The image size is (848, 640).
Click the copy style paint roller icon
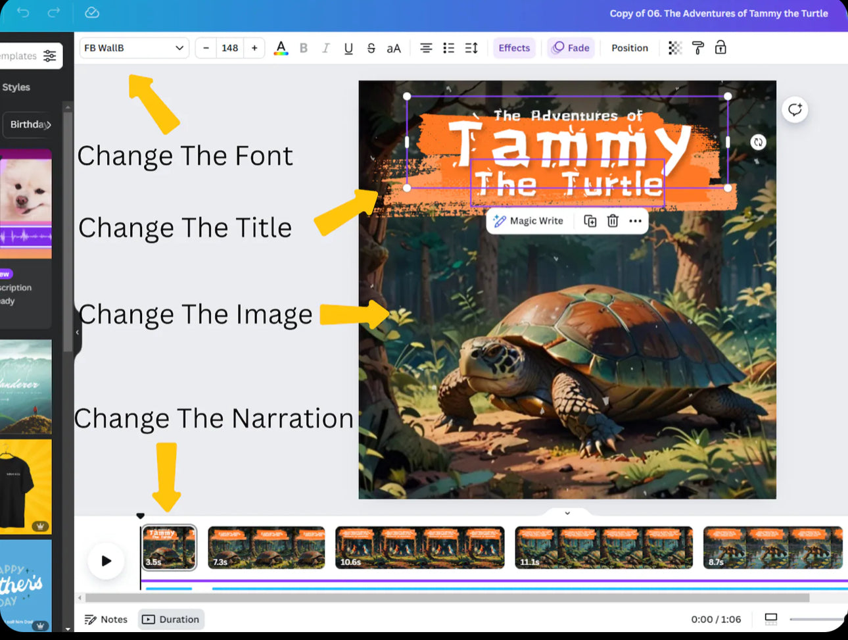click(697, 47)
